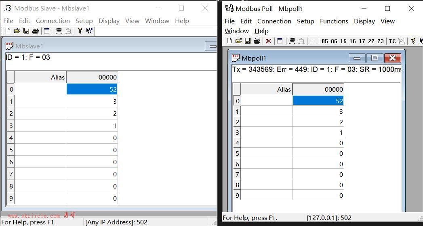Click the red X delete icon in Modbus Poll

pyautogui.click(x=268, y=41)
